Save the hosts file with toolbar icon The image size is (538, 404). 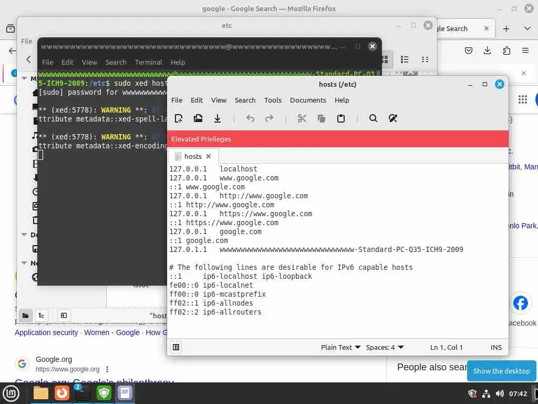click(x=217, y=118)
